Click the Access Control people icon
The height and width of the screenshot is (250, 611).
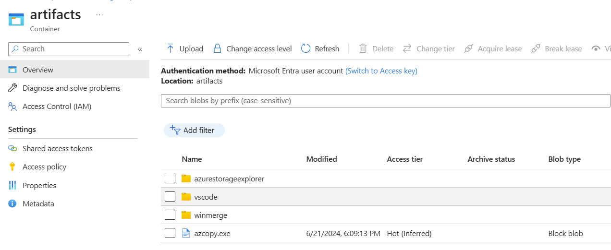point(12,107)
